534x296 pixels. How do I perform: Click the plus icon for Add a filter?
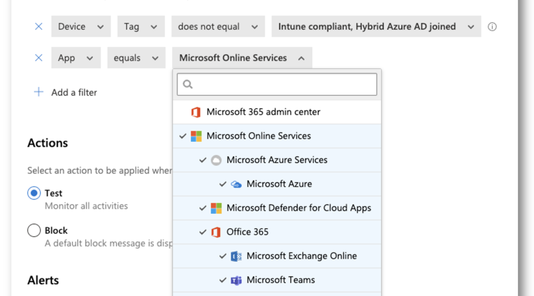[39, 92]
